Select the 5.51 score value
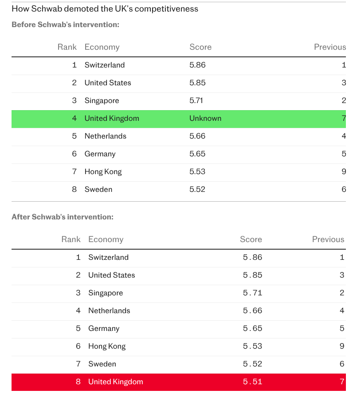The image size is (353, 394). click(x=252, y=382)
